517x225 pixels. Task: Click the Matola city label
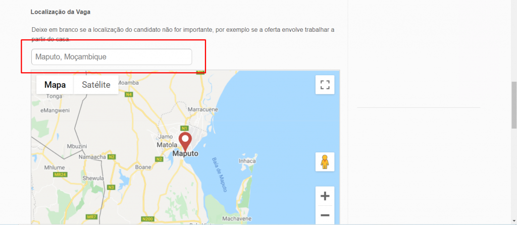point(167,145)
